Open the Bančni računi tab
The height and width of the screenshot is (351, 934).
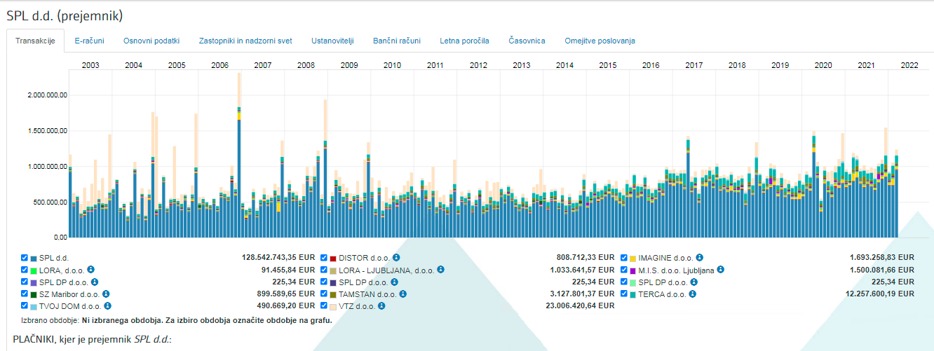click(397, 41)
